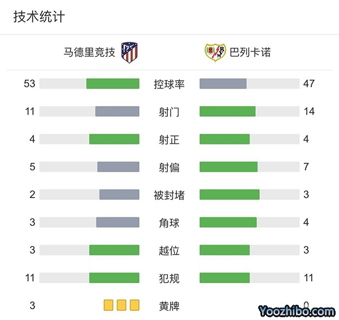Screen dimensions: 339x320
Task: Click the third yellow card icon
Action: (134, 305)
